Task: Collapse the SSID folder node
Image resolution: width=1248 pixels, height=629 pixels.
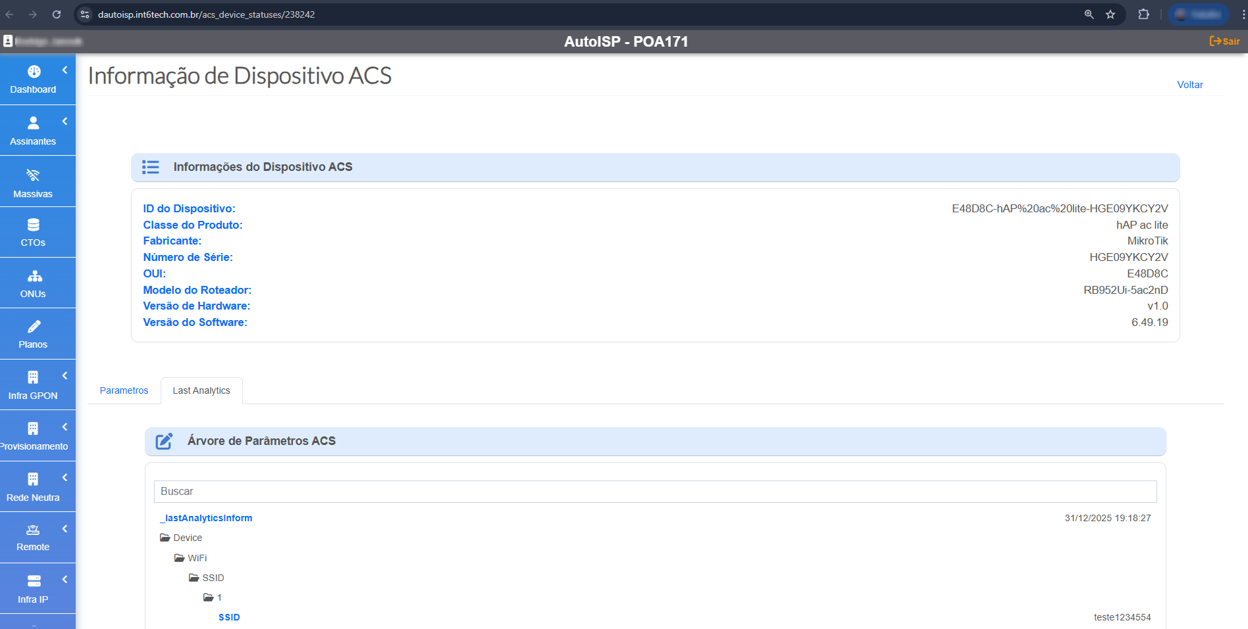Action: (x=194, y=578)
